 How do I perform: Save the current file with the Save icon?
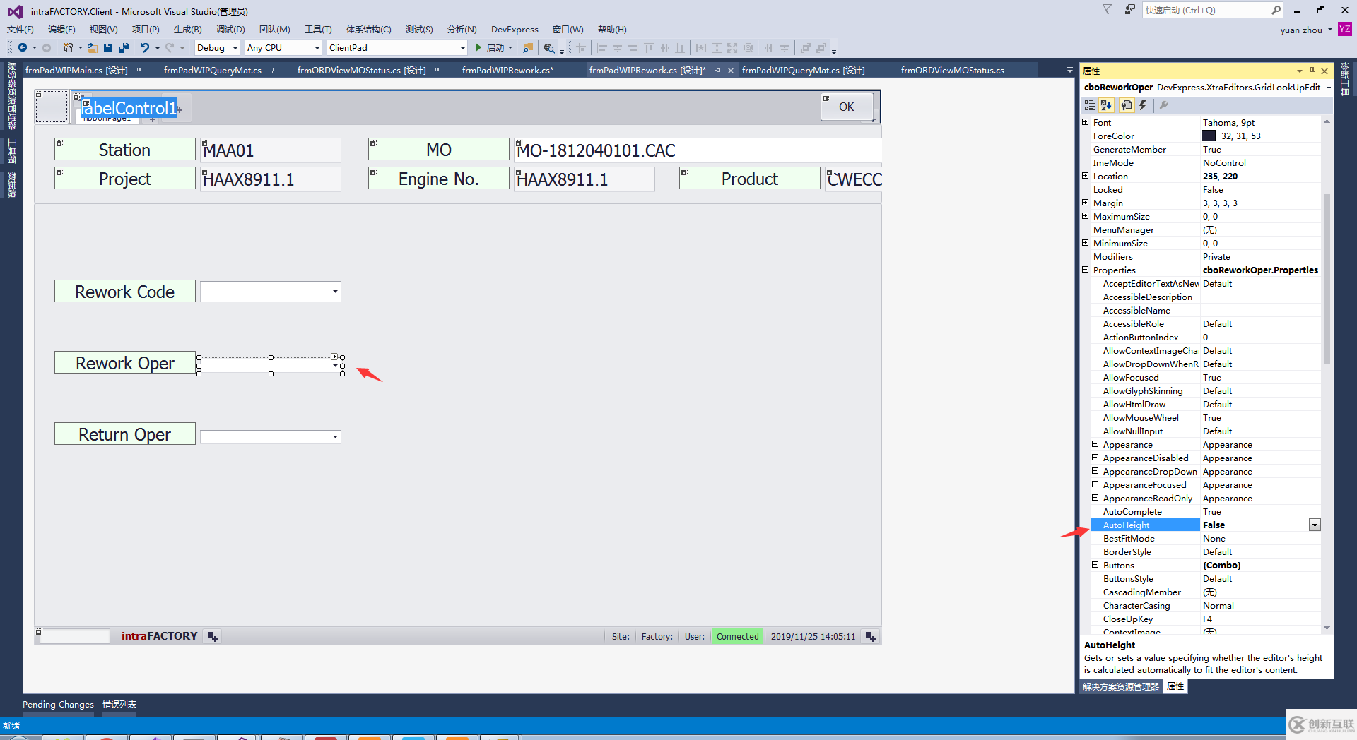[108, 48]
